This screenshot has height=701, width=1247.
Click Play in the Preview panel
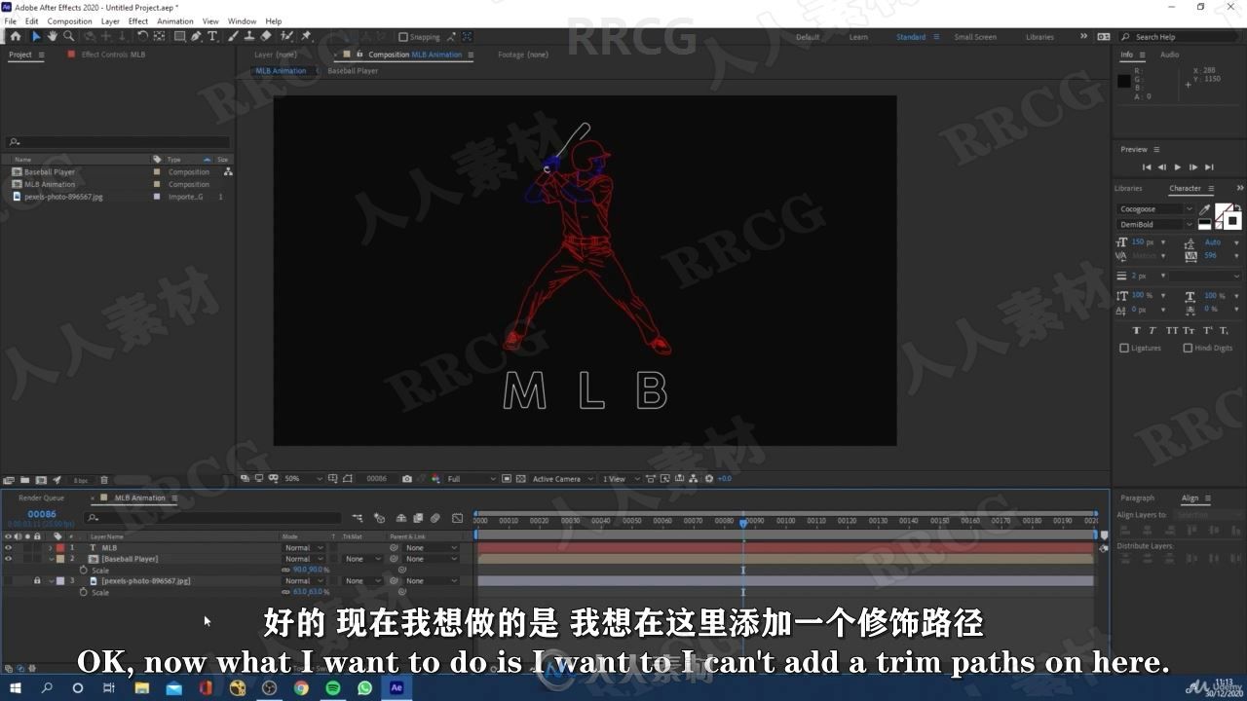[1178, 167]
